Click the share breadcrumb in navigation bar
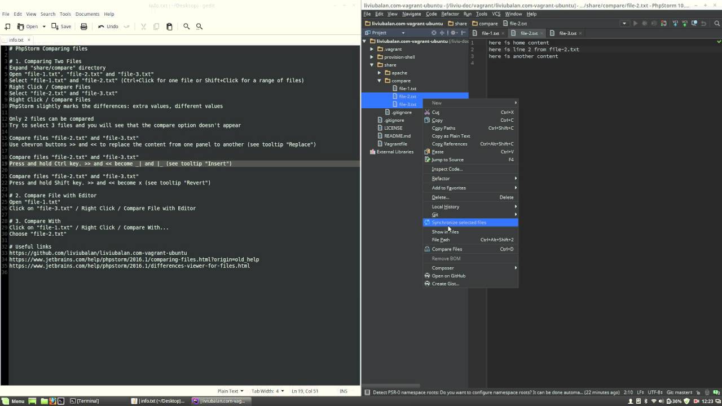Image resolution: width=722 pixels, height=406 pixels. 457,24
